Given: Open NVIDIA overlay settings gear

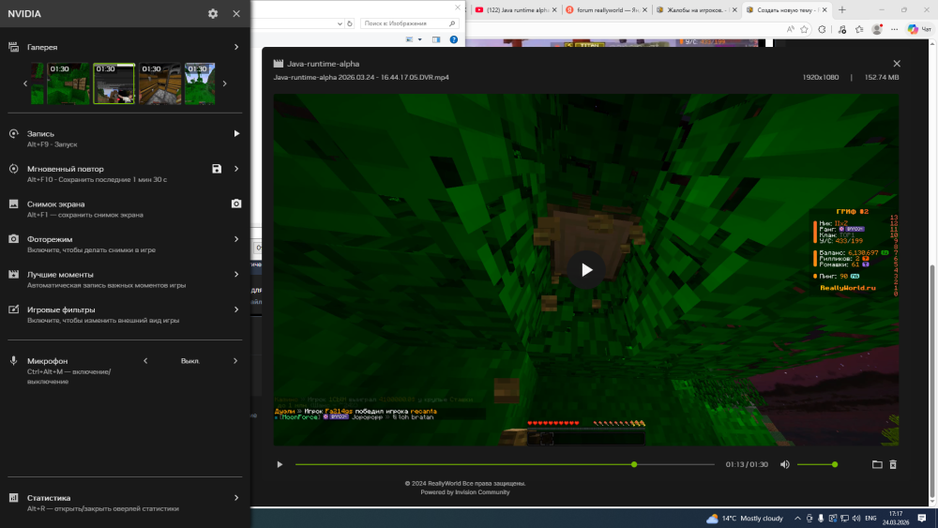Looking at the screenshot, I should click(213, 14).
